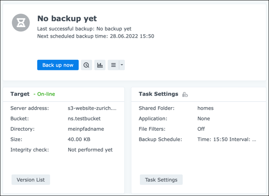Open the Task Settings button
Image resolution: width=269 pixels, height=196 pixels.
(x=161, y=180)
